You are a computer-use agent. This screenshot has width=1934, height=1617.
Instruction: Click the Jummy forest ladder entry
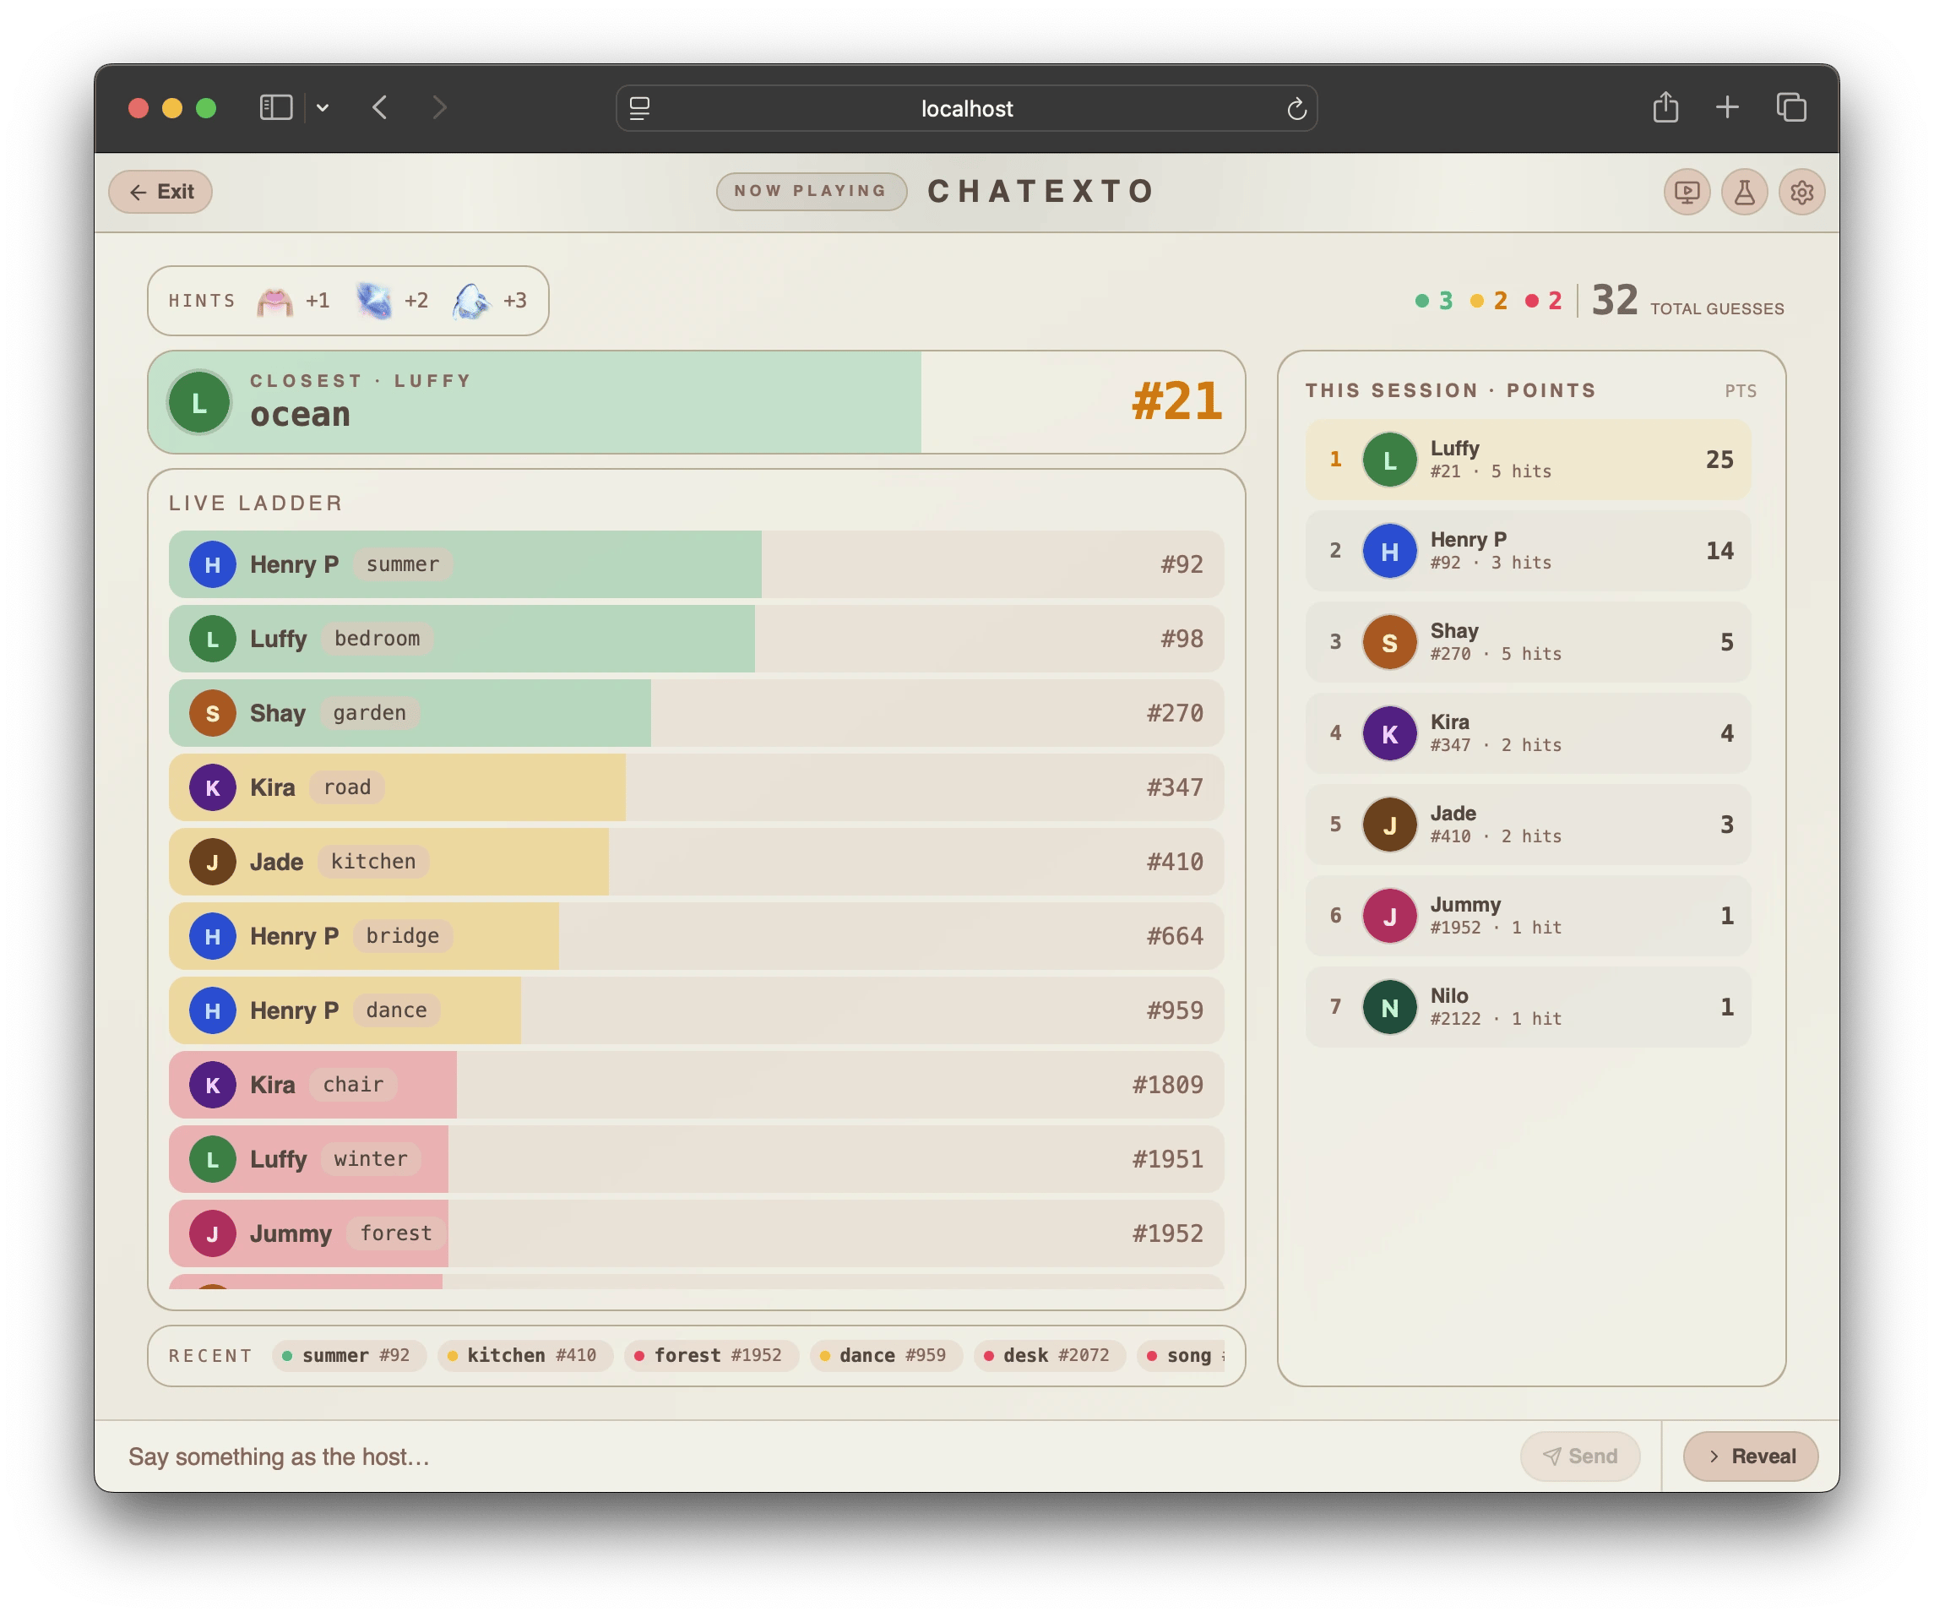point(696,1233)
